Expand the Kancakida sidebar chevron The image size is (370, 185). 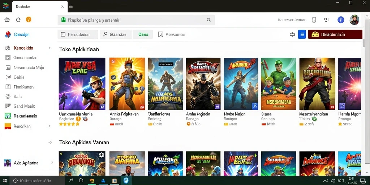[x=50, y=48]
